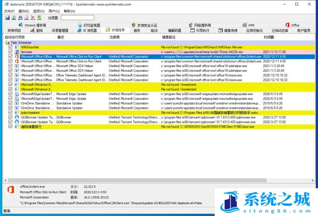Switch to the 镜像劫持 tab

(228, 31)
